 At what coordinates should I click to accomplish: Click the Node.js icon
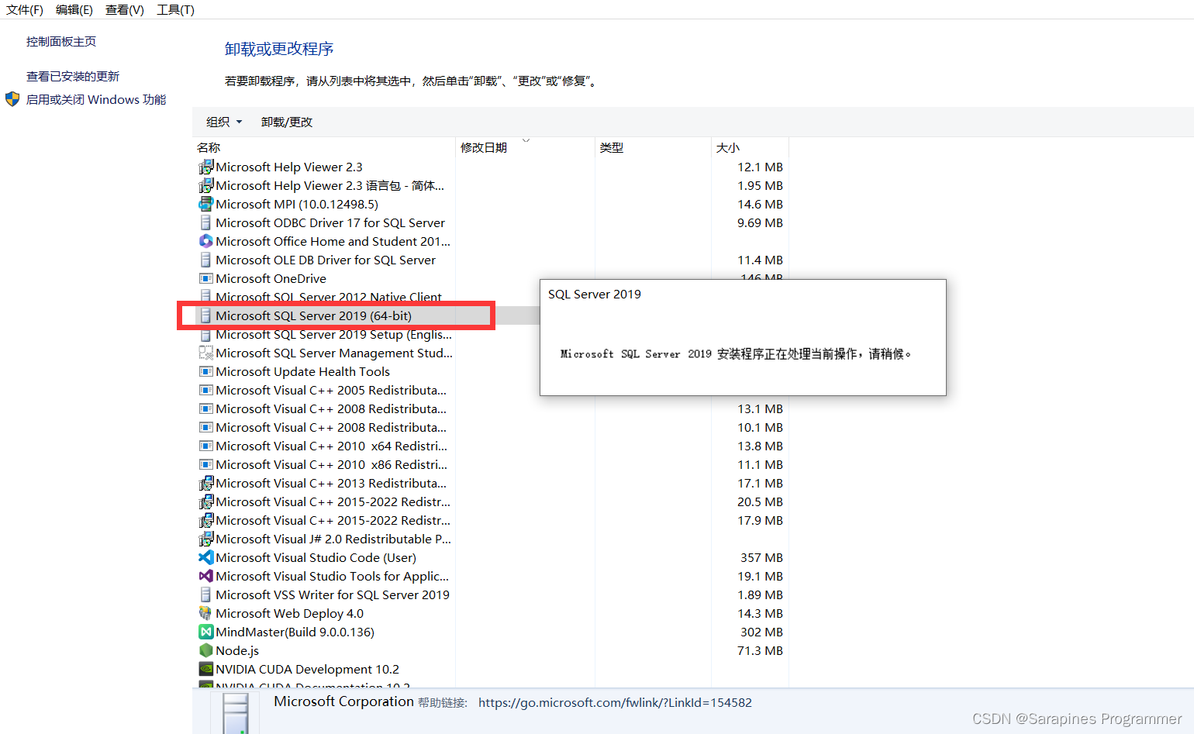click(x=205, y=650)
